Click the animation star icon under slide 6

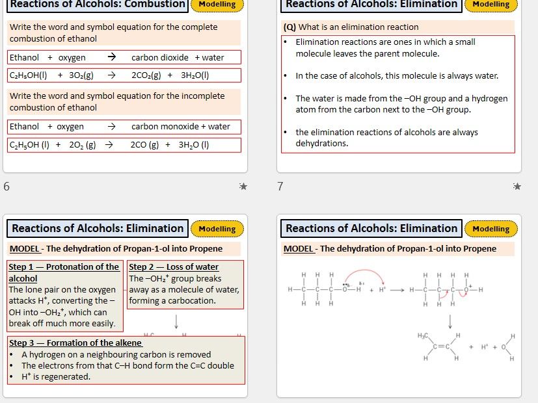click(x=243, y=186)
